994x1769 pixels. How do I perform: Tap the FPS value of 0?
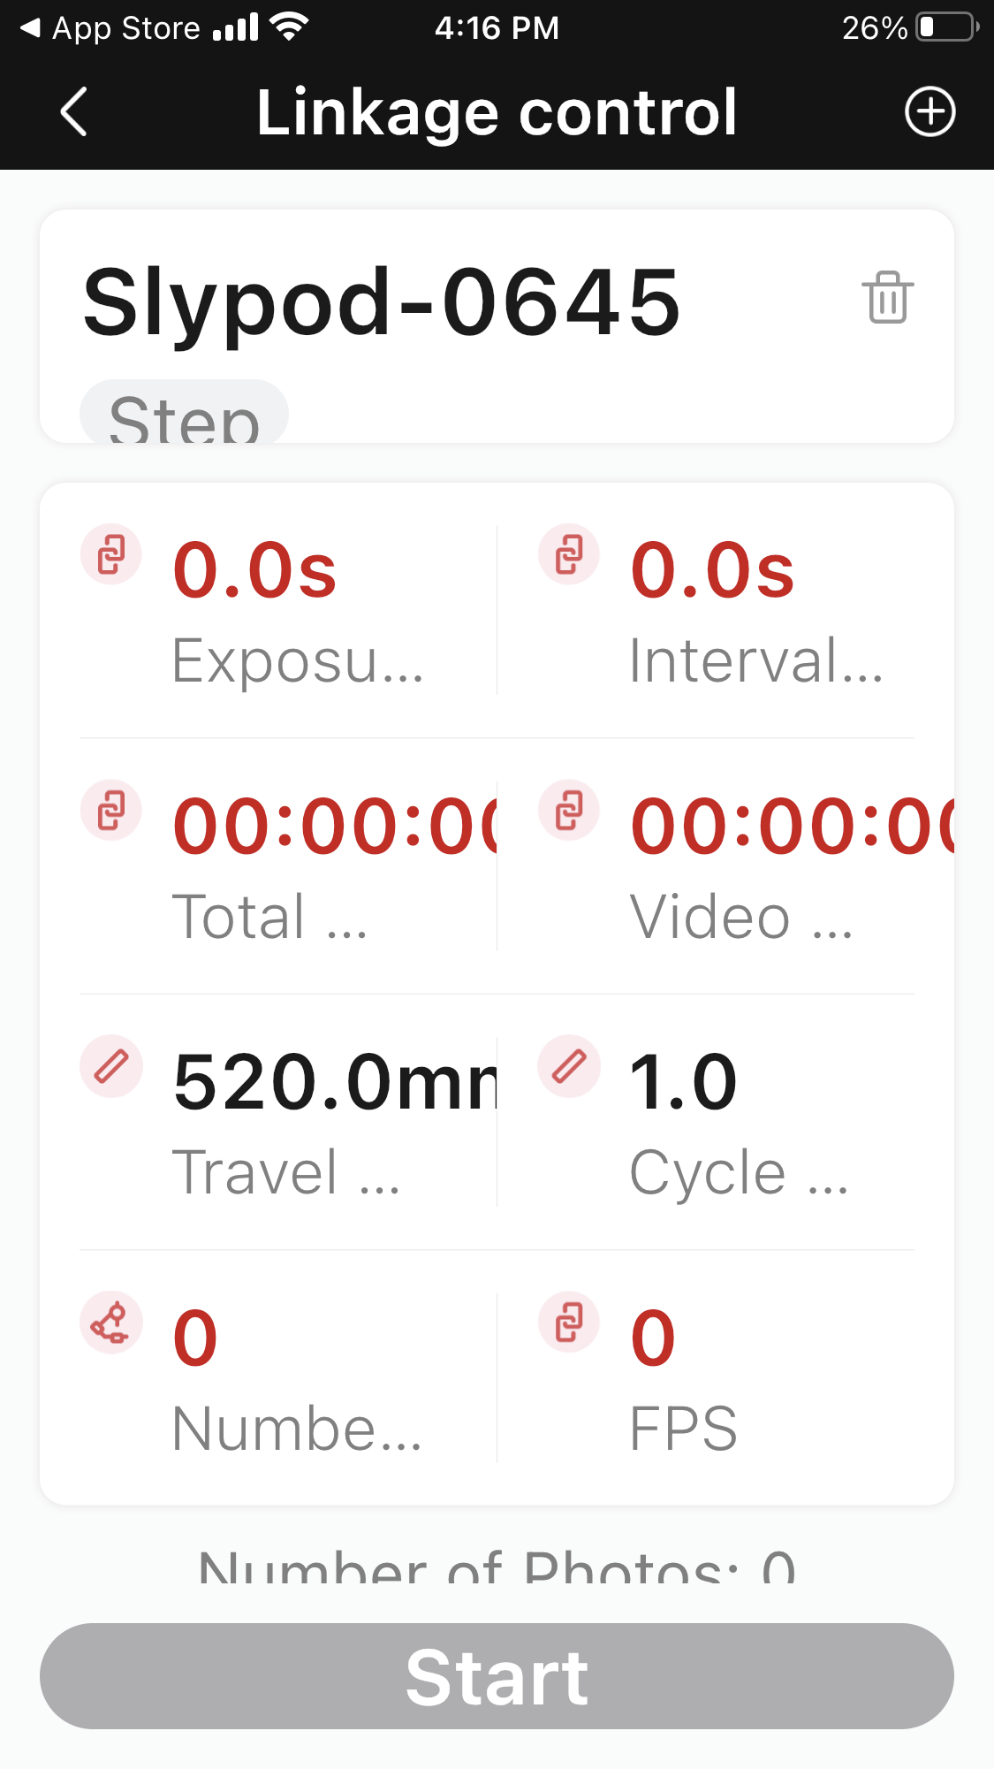[653, 1338]
